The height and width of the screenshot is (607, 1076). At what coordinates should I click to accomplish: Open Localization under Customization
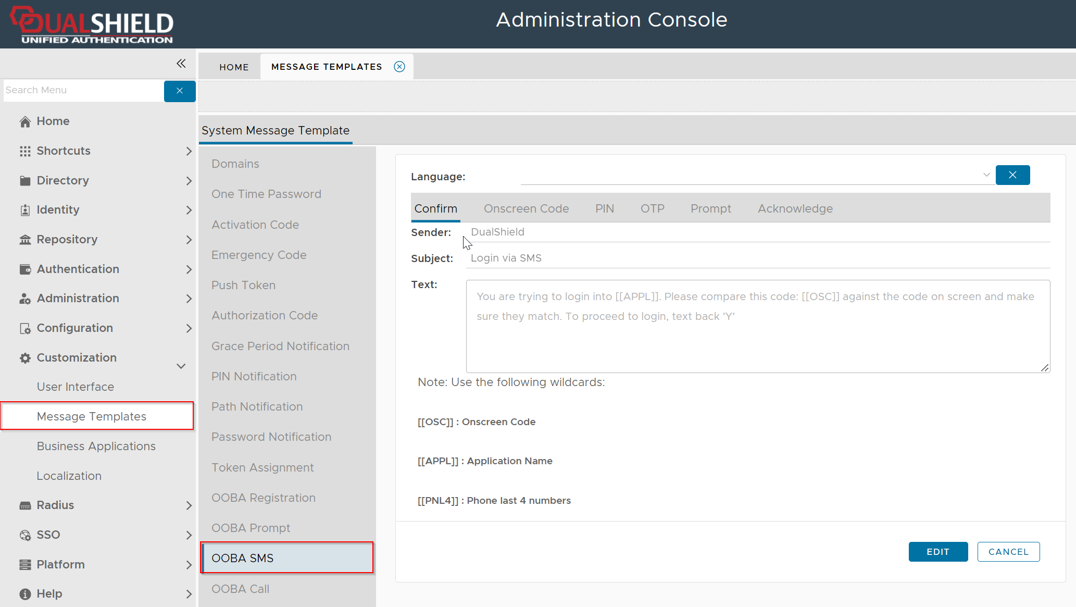(x=69, y=476)
